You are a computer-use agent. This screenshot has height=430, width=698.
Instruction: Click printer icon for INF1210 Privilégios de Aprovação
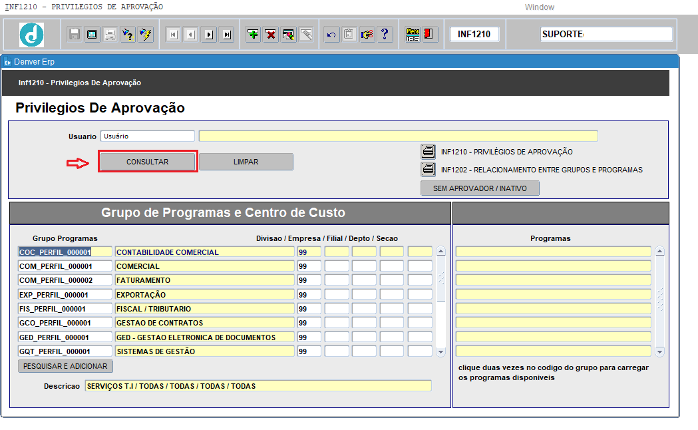429,151
